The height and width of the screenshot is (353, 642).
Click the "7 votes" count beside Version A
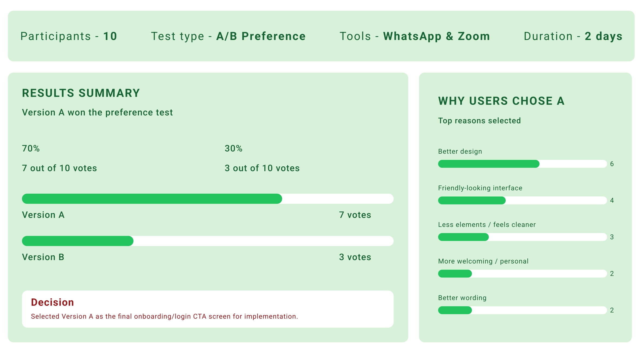(x=355, y=215)
